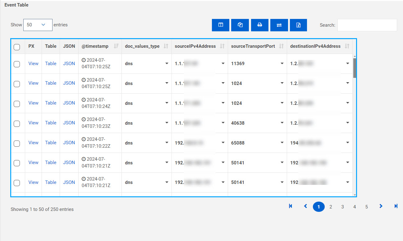The height and width of the screenshot is (241, 403).
Task: Sort by the destinationIPv4Address column
Action: tap(347, 46)
